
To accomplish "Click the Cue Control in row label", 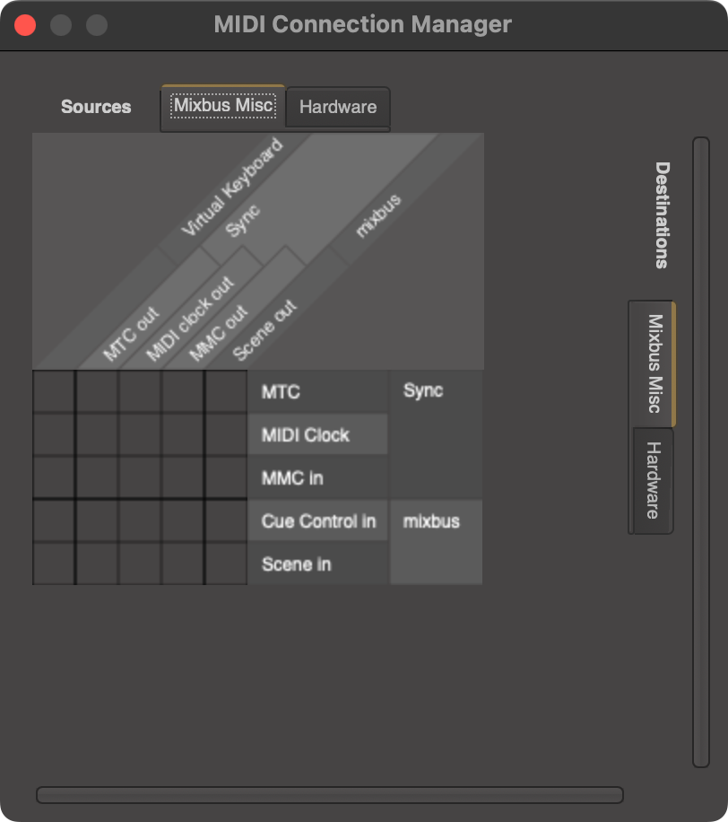I will 318,521.
